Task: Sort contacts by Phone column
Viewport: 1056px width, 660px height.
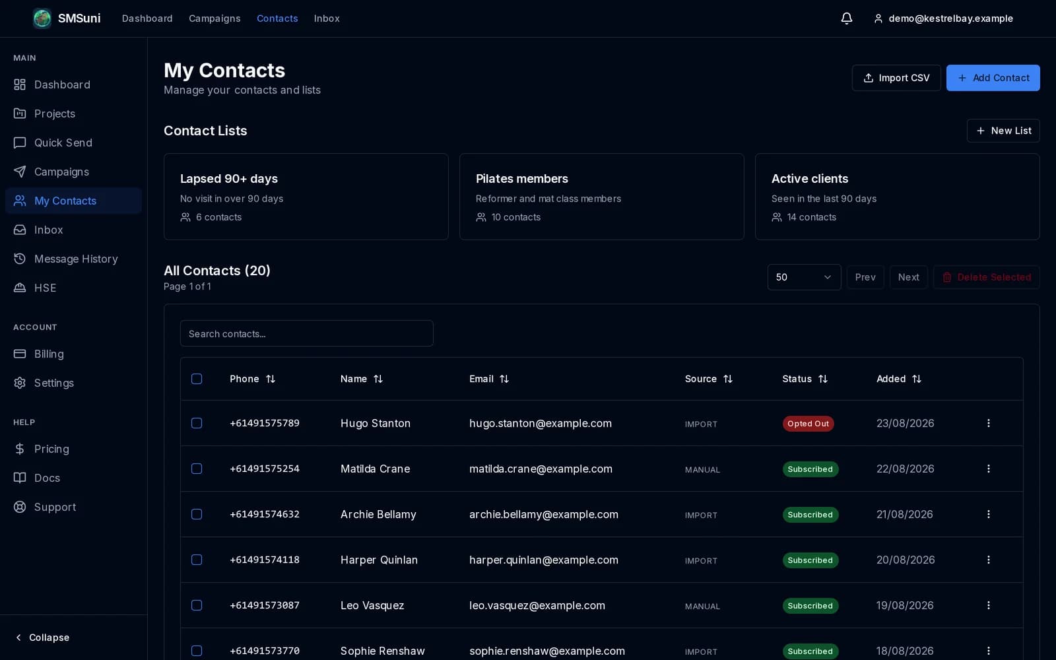Action: 253,379
